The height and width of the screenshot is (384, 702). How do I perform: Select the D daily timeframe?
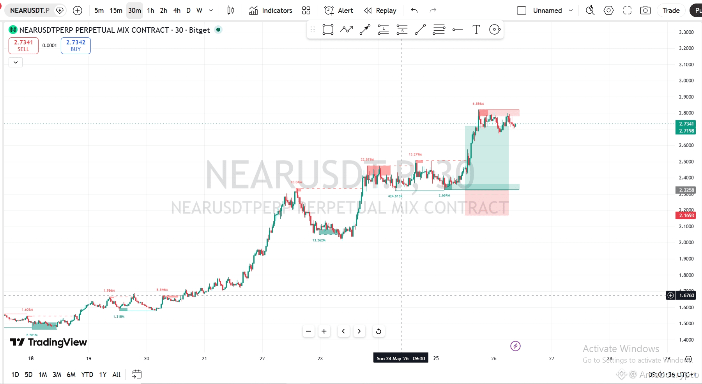click(x=188, y=11)
